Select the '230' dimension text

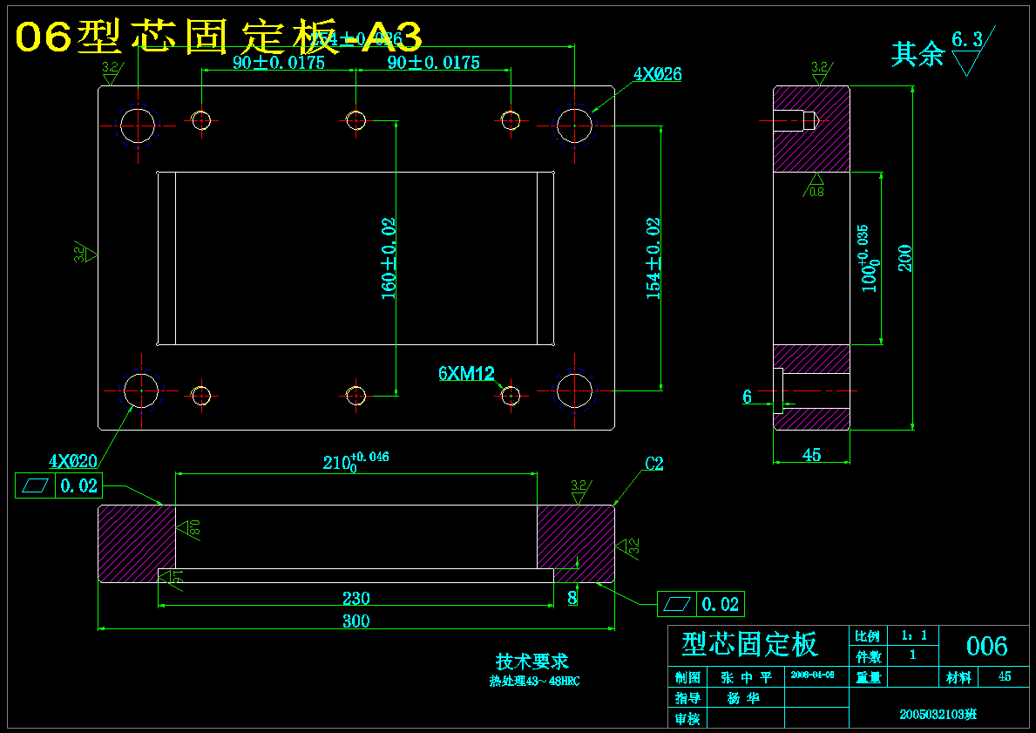point(355,598)
